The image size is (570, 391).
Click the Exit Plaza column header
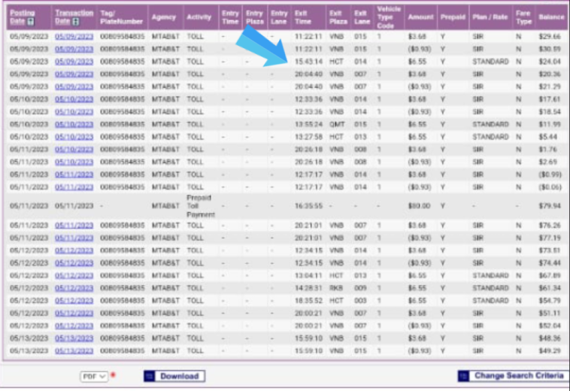[336, 17]
